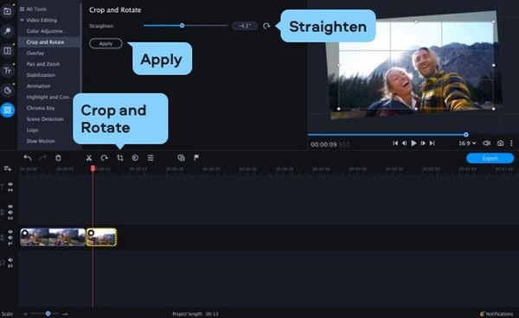The image size is (519, 318).
Task: Undo the last action
Action: [28, 158]
